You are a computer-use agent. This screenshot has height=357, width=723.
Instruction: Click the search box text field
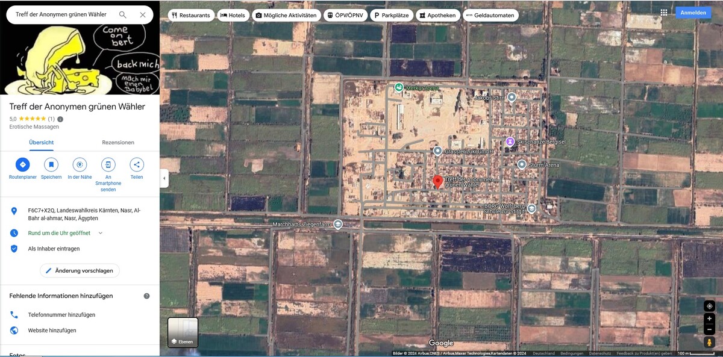61,14
